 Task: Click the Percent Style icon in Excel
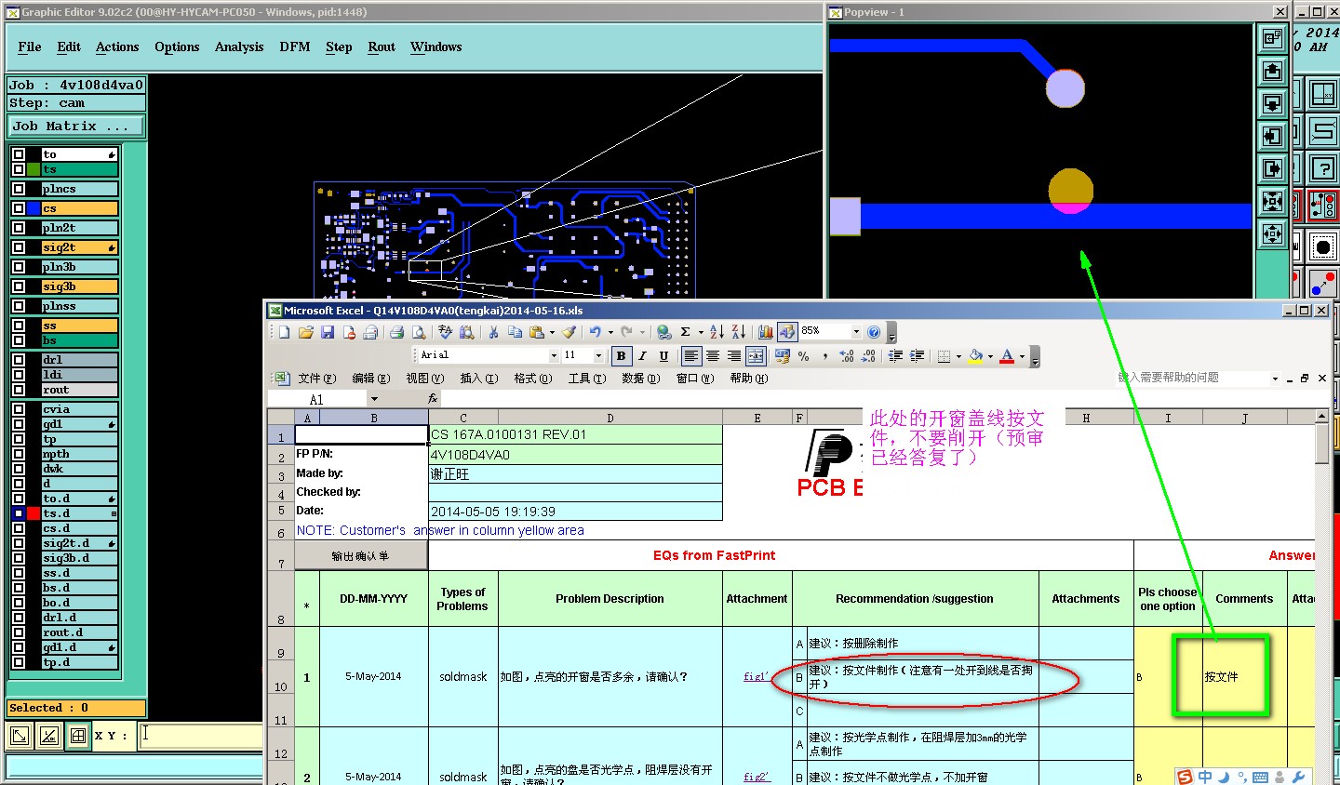click(804, 356)
